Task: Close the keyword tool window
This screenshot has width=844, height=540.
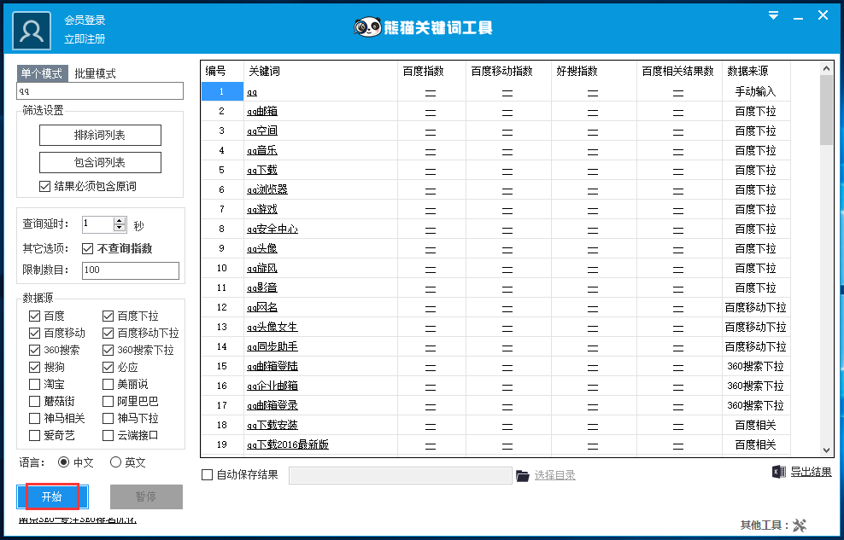Action: pyautogui.click(x=823, y=15)
